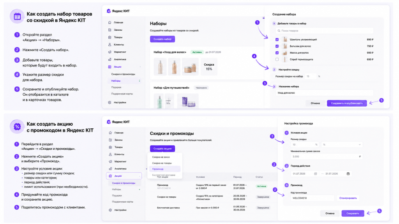Click Сохранить и опубликовать
Viewport: 399px width, 224px height.
click(x=347, y=103)
